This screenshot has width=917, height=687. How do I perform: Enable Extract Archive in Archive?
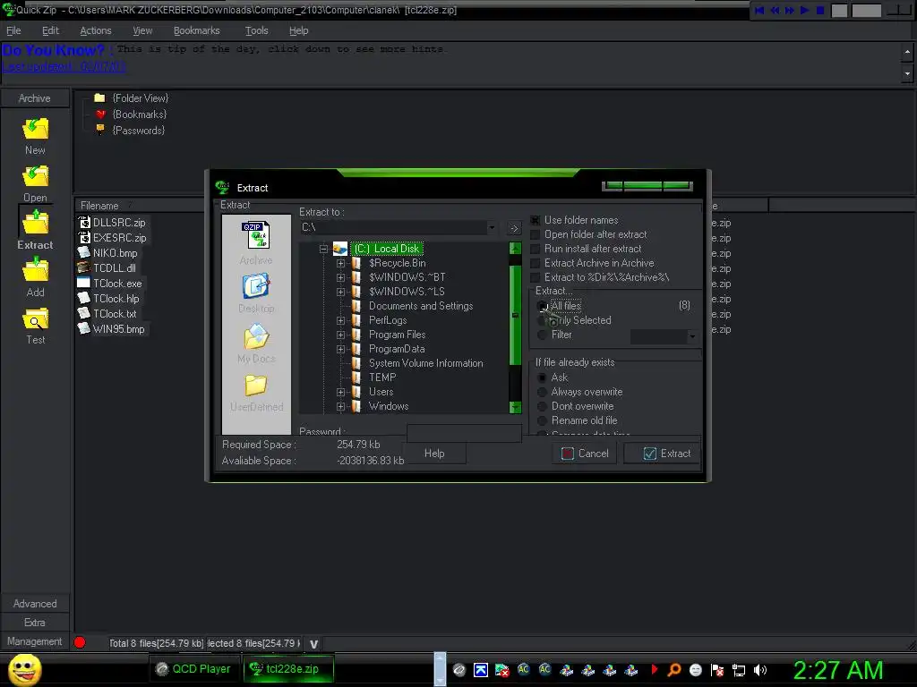pos(535,264)
